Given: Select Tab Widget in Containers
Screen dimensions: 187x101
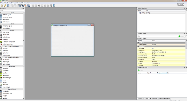Looking at the screenshot, I should [6, 75].
